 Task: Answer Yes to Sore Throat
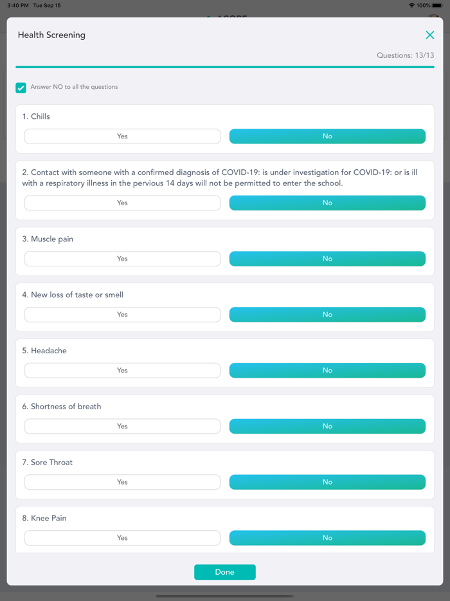122,481
